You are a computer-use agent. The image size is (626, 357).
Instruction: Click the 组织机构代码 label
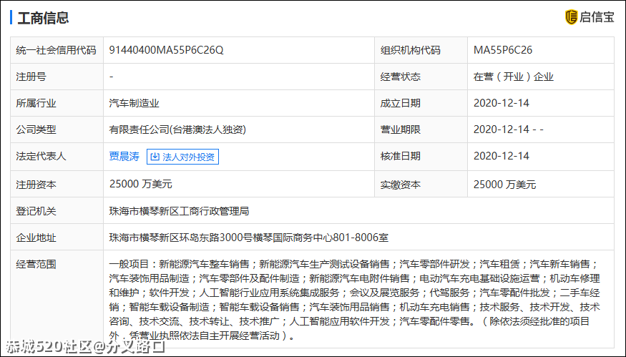coord(411,50)
